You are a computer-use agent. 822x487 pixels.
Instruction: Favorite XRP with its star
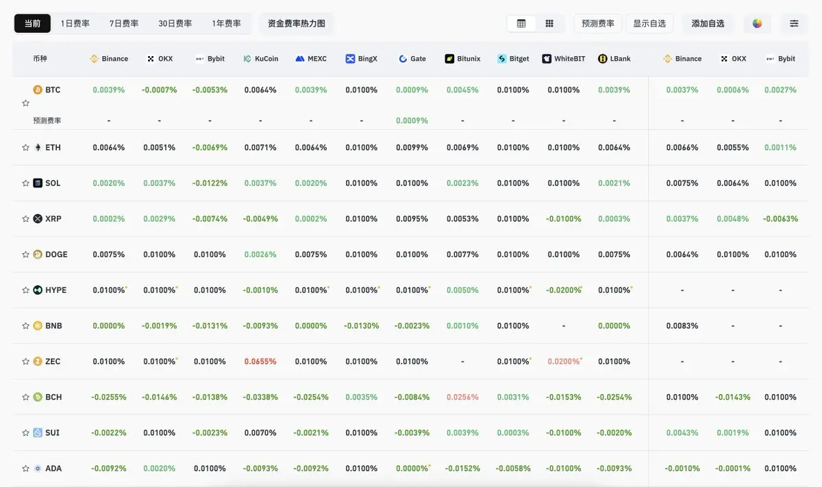pos(25,219)
